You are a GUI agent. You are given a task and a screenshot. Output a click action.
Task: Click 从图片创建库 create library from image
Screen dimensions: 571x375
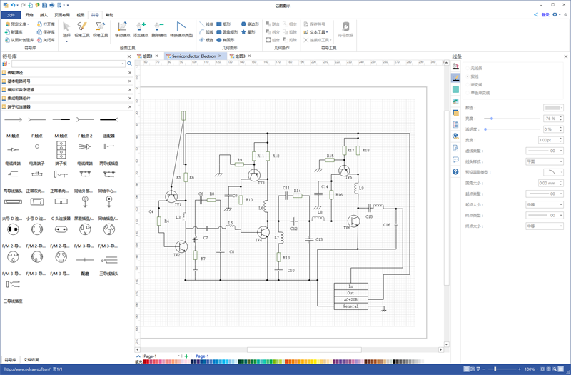[20, 40]
